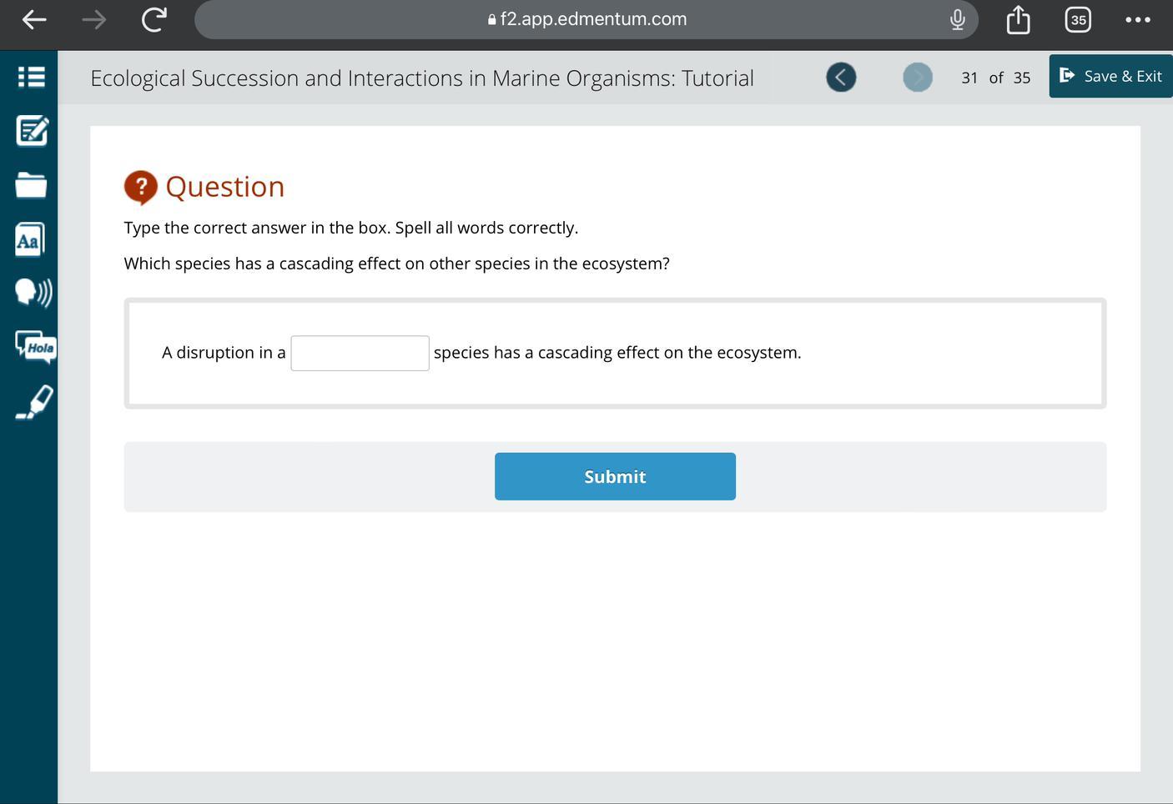Open the notebook notes tool
Screen dimensions: 1173x804
[x=32, y=131]
